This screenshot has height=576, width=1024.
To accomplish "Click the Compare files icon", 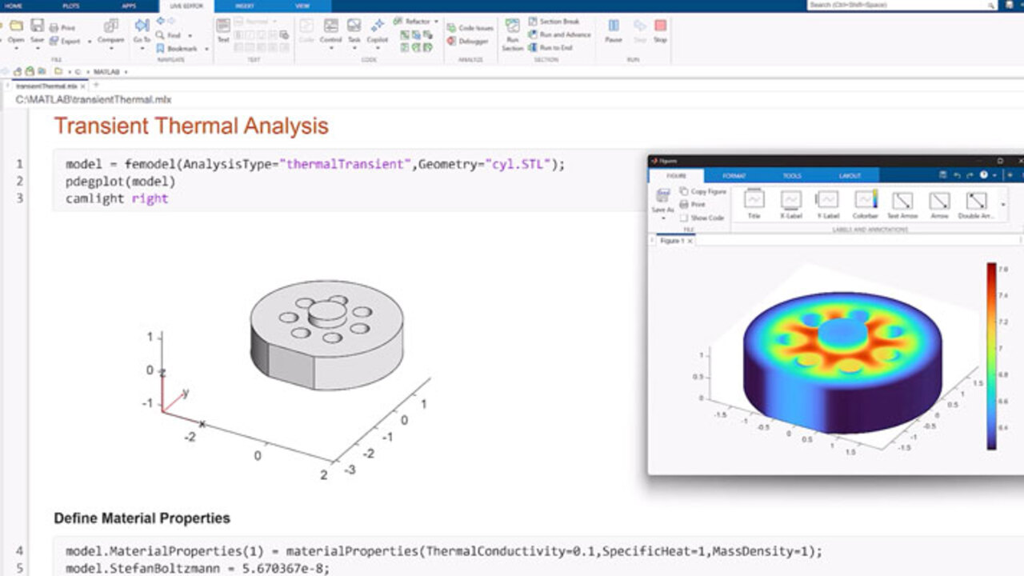I will pos(110,30).
